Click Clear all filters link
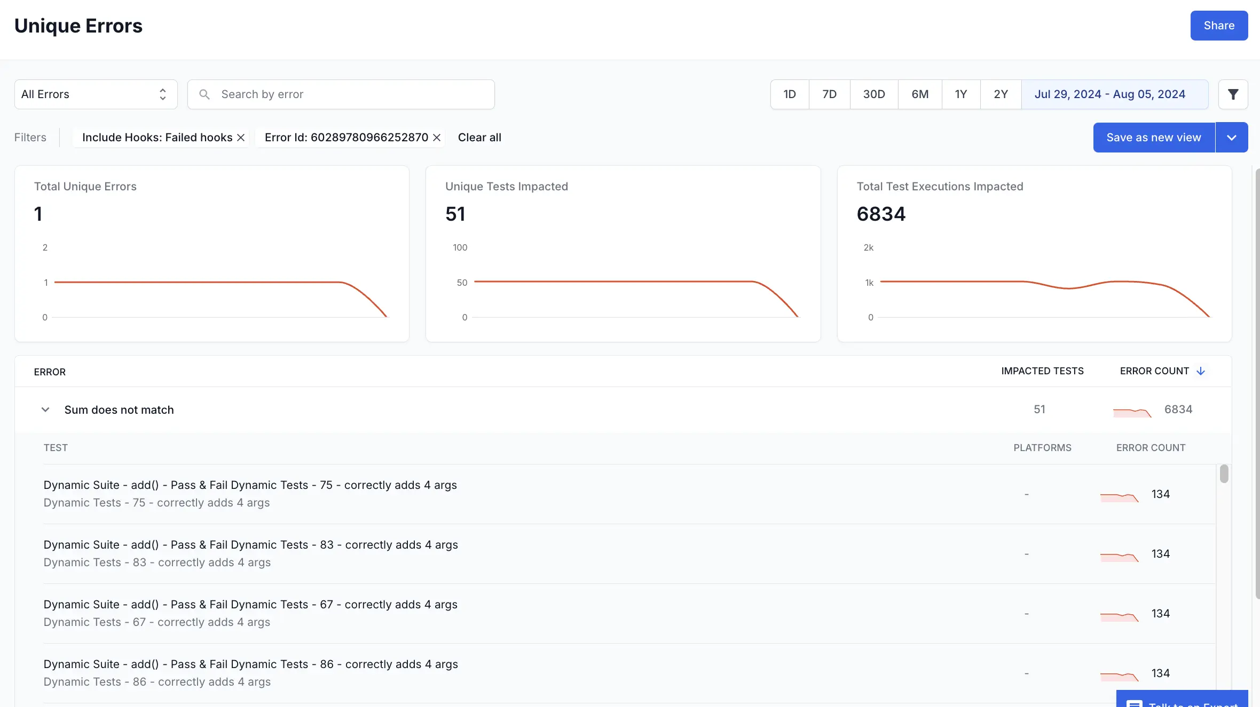 pos(479,138)
